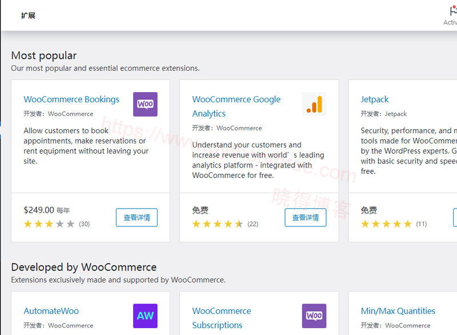The height and width of the screenshot is (335, 457).
Task: Click 查看详情 button for Google Analytics
Action: click(x=306, y=217)
